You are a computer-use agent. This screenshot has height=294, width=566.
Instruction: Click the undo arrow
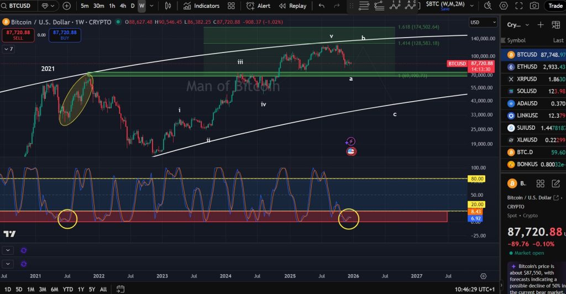pyautogui.click(x=322, y=6)
